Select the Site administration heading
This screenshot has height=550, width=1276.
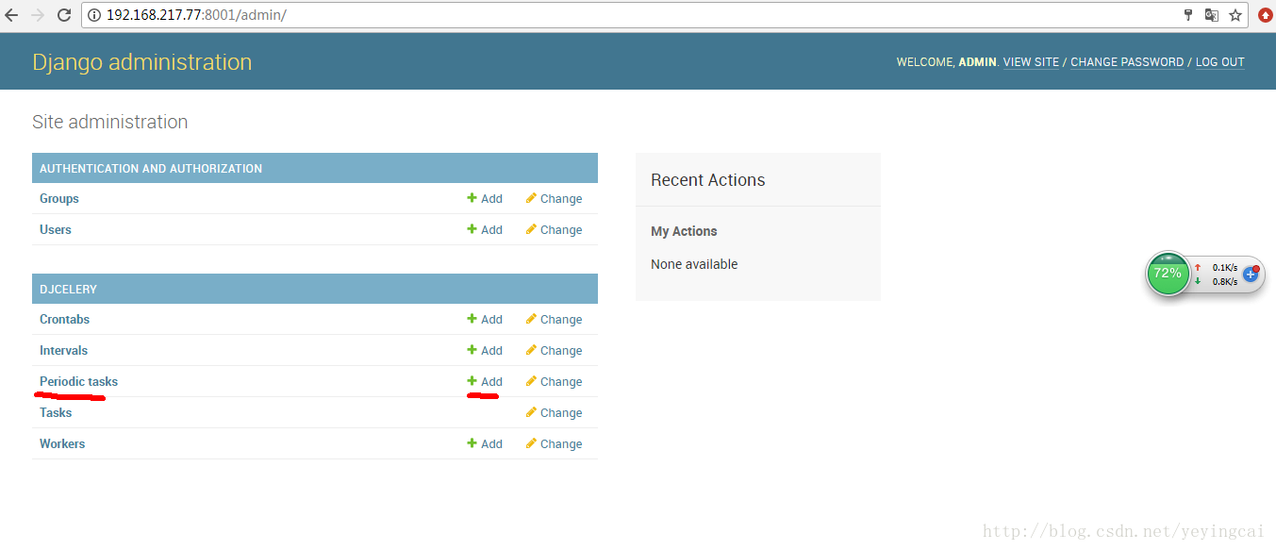pyautogui.click(x=109, y=122)
